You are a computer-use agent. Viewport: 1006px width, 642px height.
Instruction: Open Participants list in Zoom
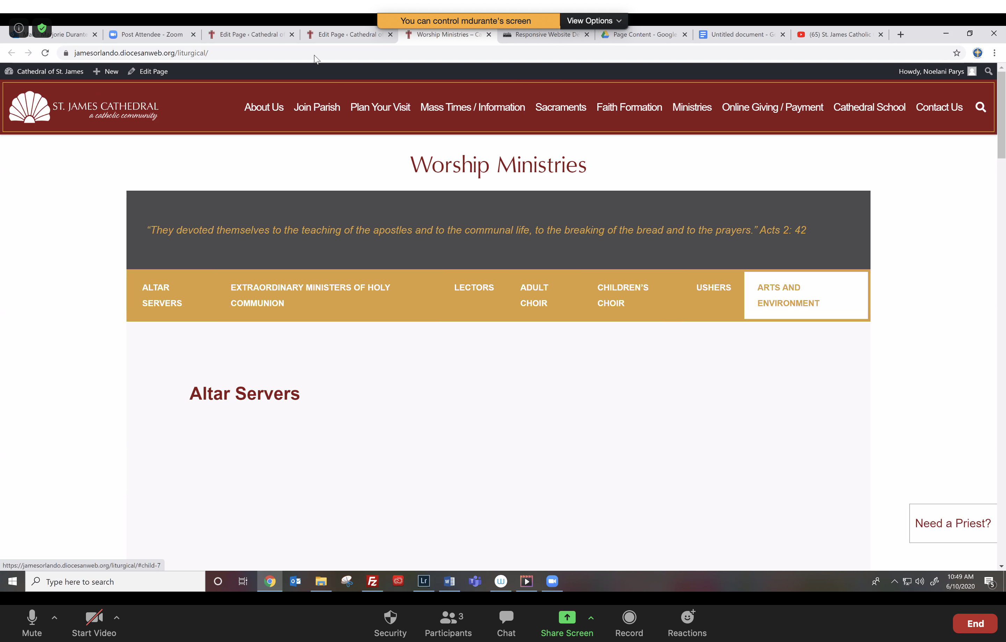[x=448, y=623]
